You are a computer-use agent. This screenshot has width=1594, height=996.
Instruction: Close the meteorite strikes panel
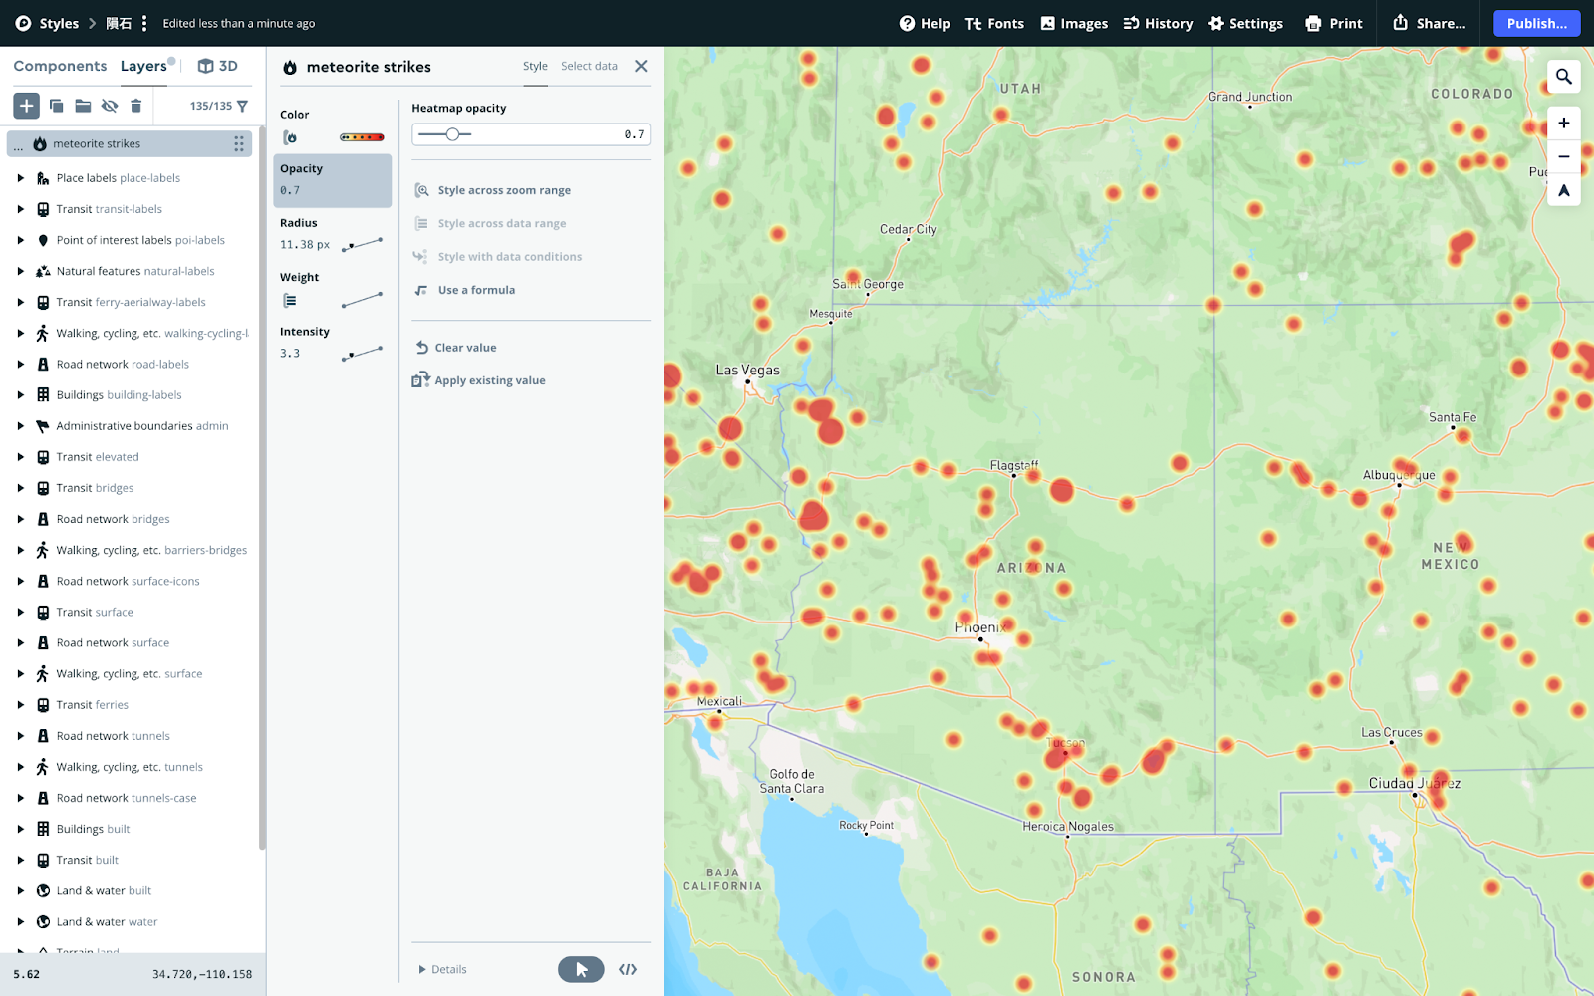point(641,66)
